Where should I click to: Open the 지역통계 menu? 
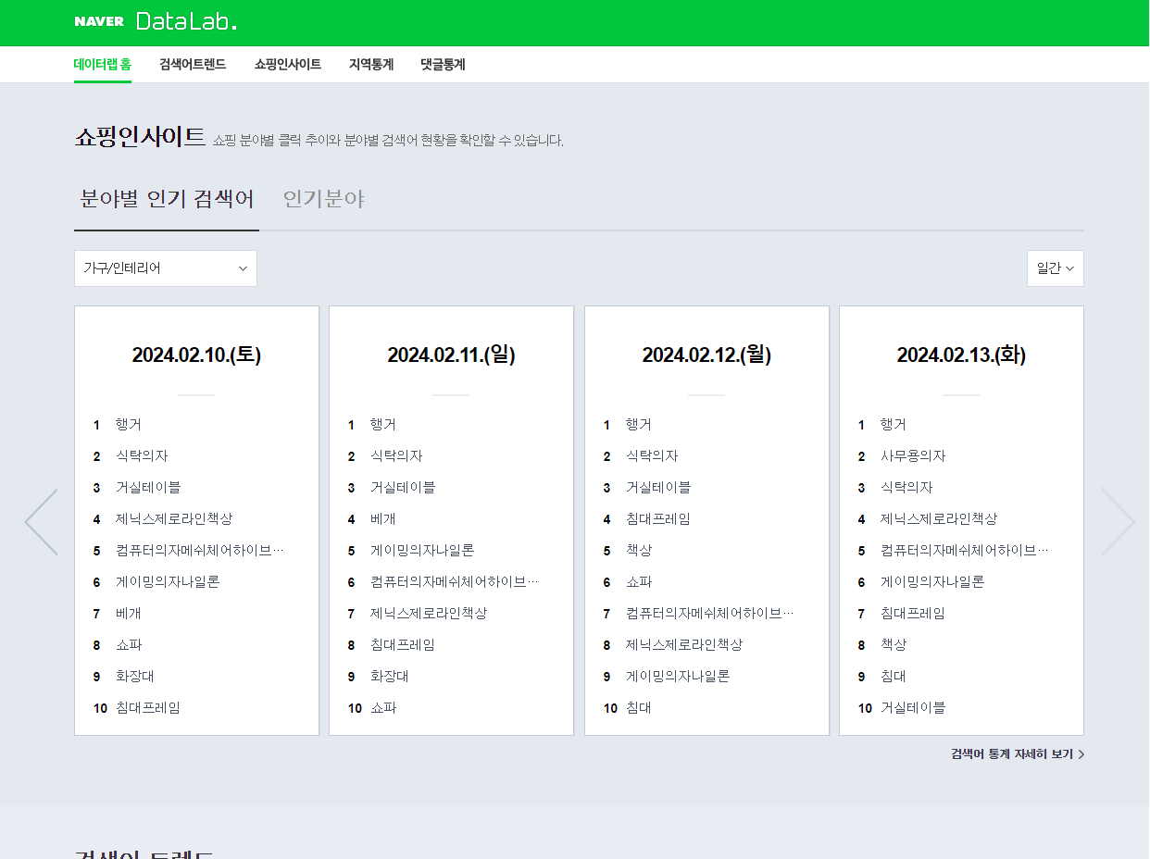coord(371,65)
